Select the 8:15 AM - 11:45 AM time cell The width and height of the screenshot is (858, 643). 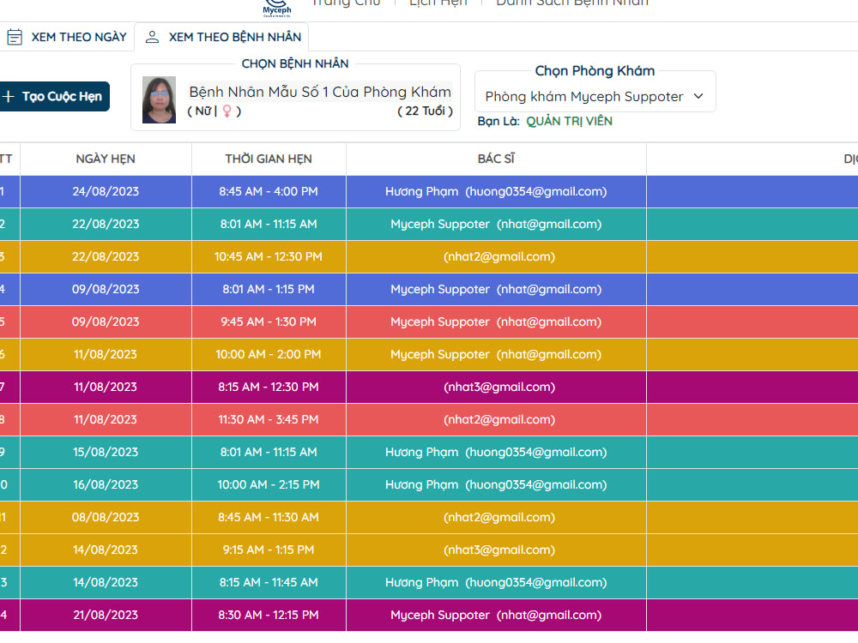[x=269, y=582]
